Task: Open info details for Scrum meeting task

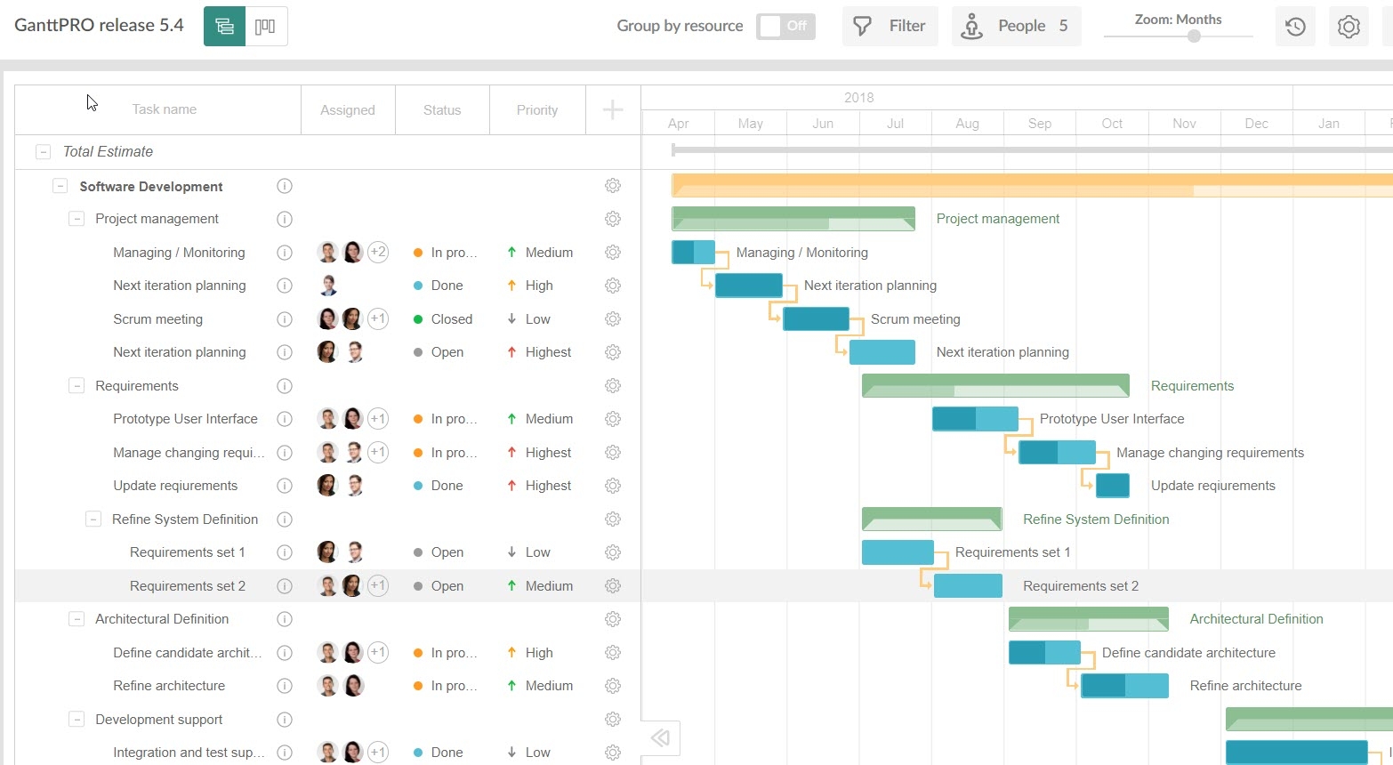Action: point(285,318)
